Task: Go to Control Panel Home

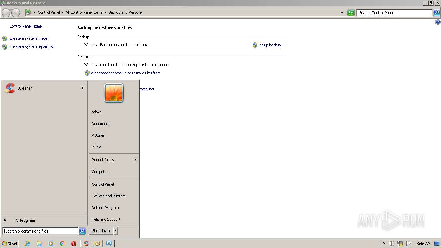Action: click(x=25, y=26)
